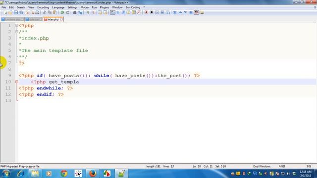Close the index.php tab

point(61,19)
